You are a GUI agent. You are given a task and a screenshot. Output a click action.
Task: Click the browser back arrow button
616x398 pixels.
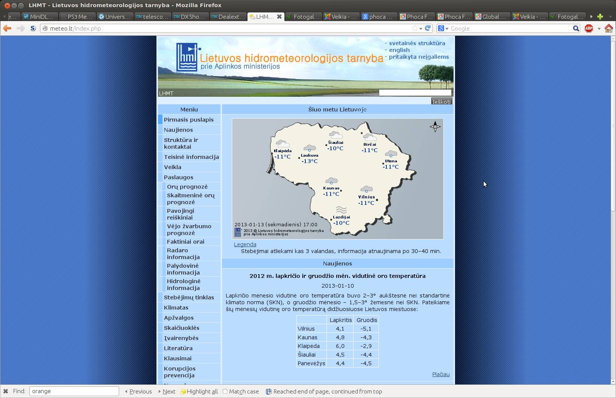coord(7,28)
